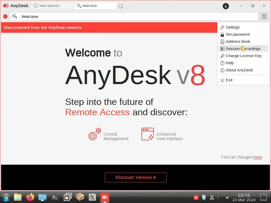The width and height of the screenshot is (271, 203).
Task: Open GIMP from the taskbar
Action: 55,197
